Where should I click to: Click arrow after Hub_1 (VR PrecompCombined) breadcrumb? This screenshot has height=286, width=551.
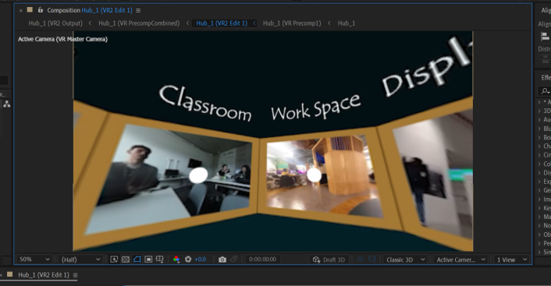pos(187,23)
